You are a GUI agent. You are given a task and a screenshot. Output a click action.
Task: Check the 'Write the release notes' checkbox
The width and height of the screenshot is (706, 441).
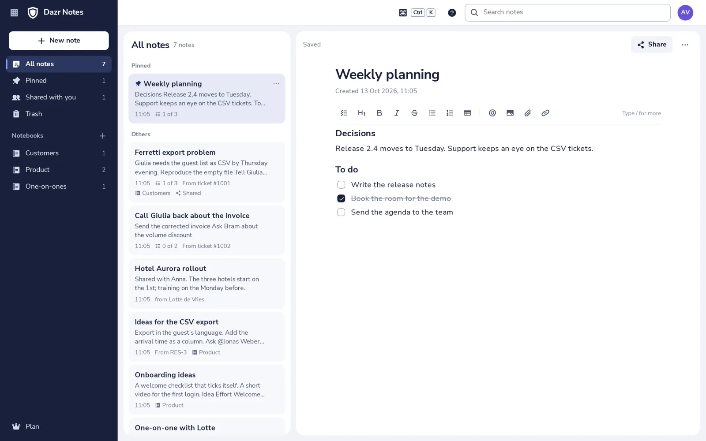pyautogui.click(x=341, y=185)
